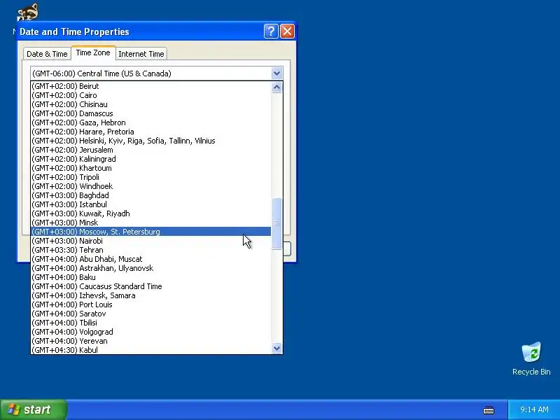Screen dimensions: 560x420
Task: Open the Recycle Bin icon
Action: tap(531, 358)
